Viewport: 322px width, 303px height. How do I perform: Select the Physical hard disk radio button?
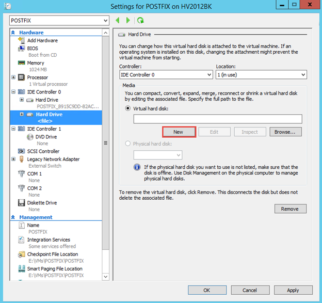(128, 143)
